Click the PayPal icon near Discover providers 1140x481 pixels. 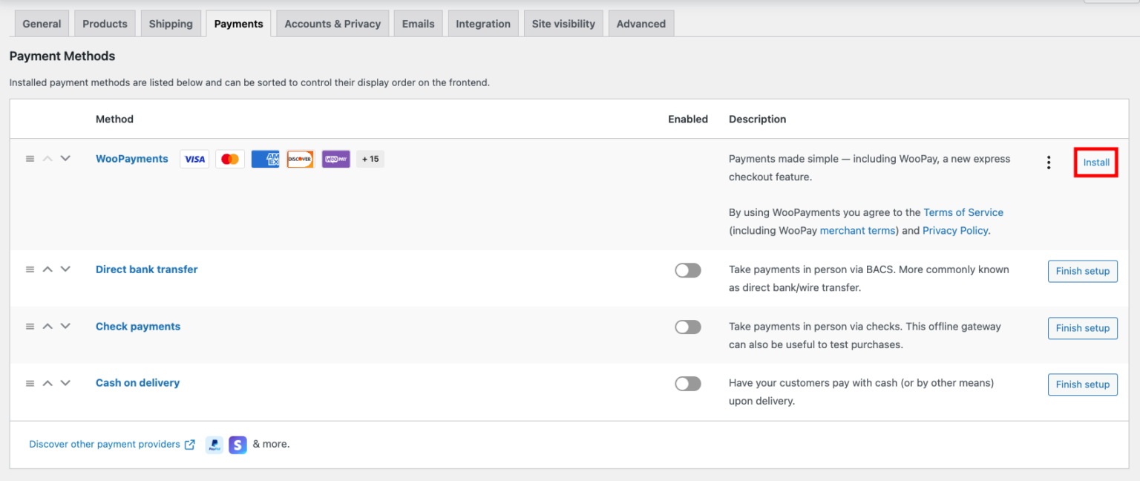pos(214,445)
